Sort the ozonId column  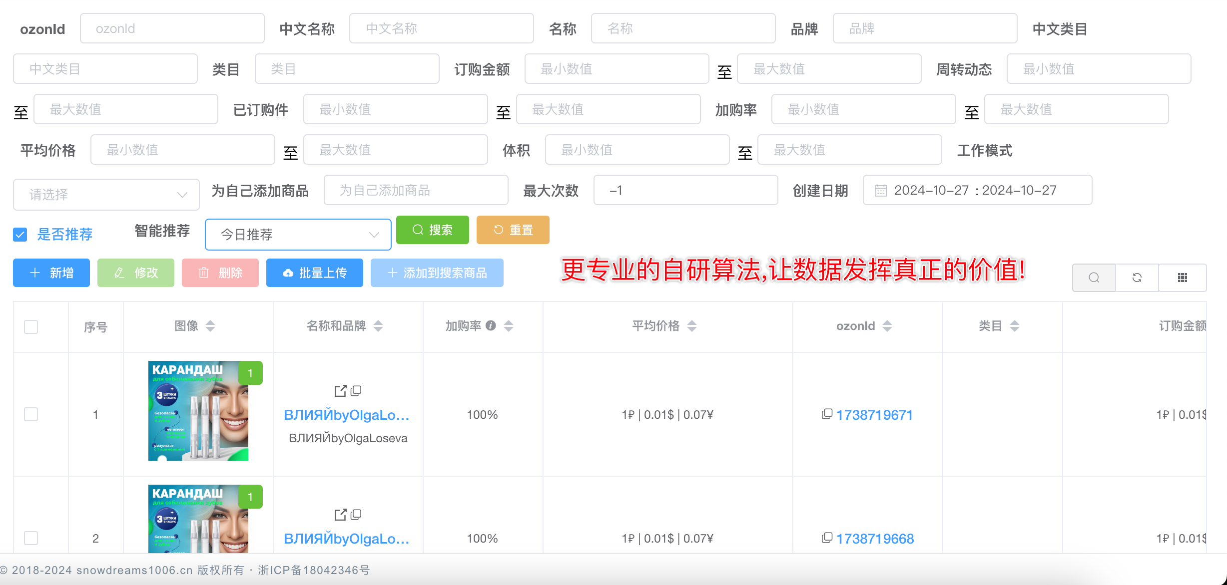click(887, 326)
